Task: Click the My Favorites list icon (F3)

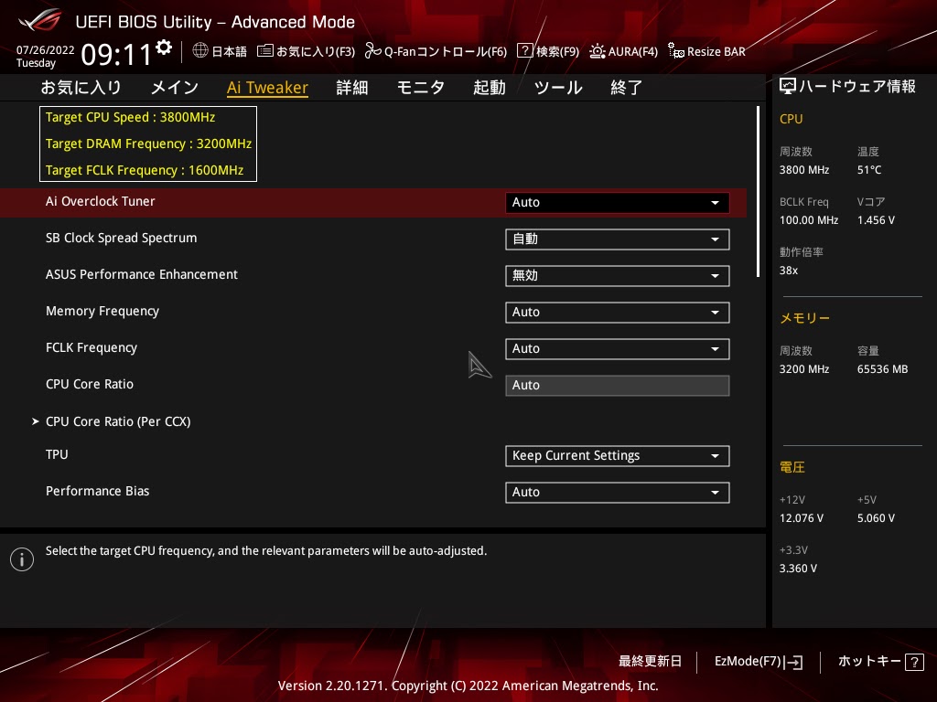Action: pyautogui.click(x=264, y=51)
